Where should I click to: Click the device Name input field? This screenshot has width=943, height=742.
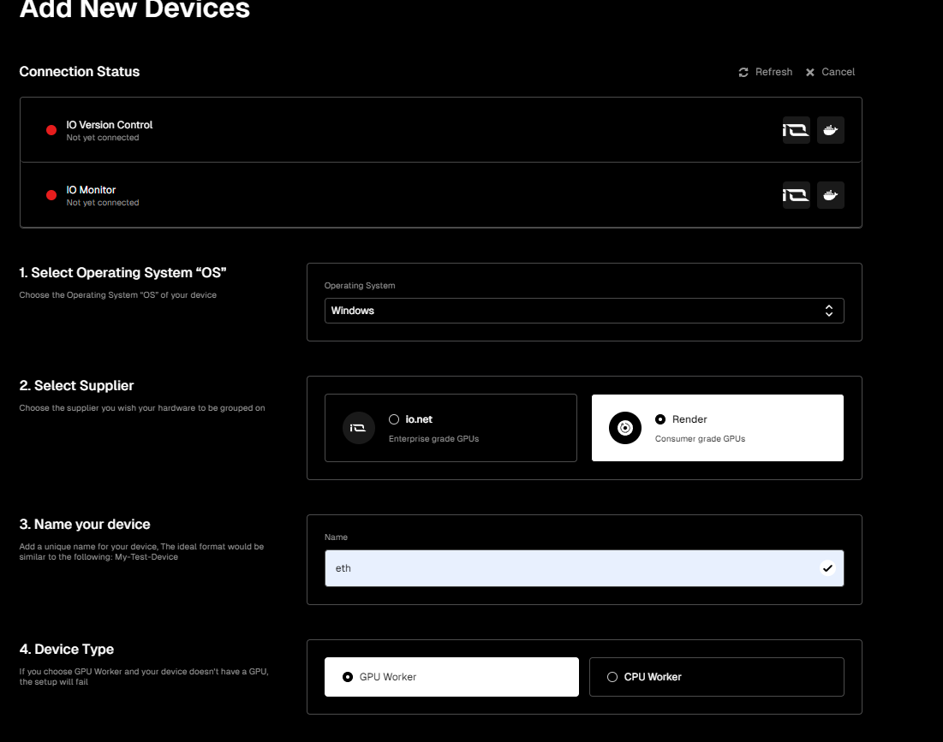(565, 568)
